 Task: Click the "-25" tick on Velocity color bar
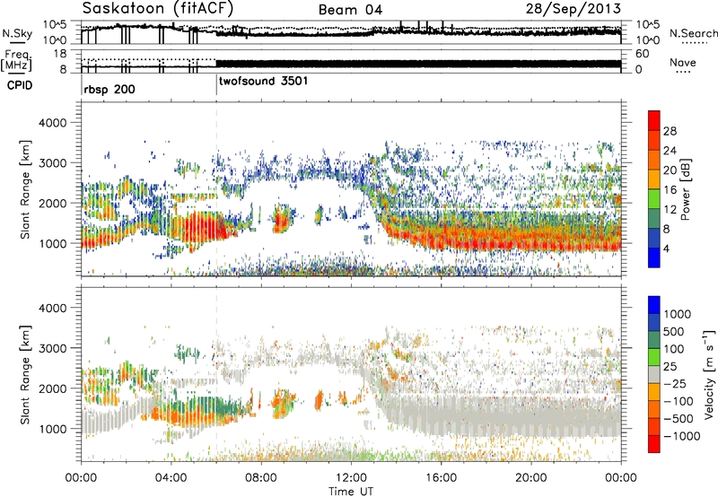[x=675, y=383]
